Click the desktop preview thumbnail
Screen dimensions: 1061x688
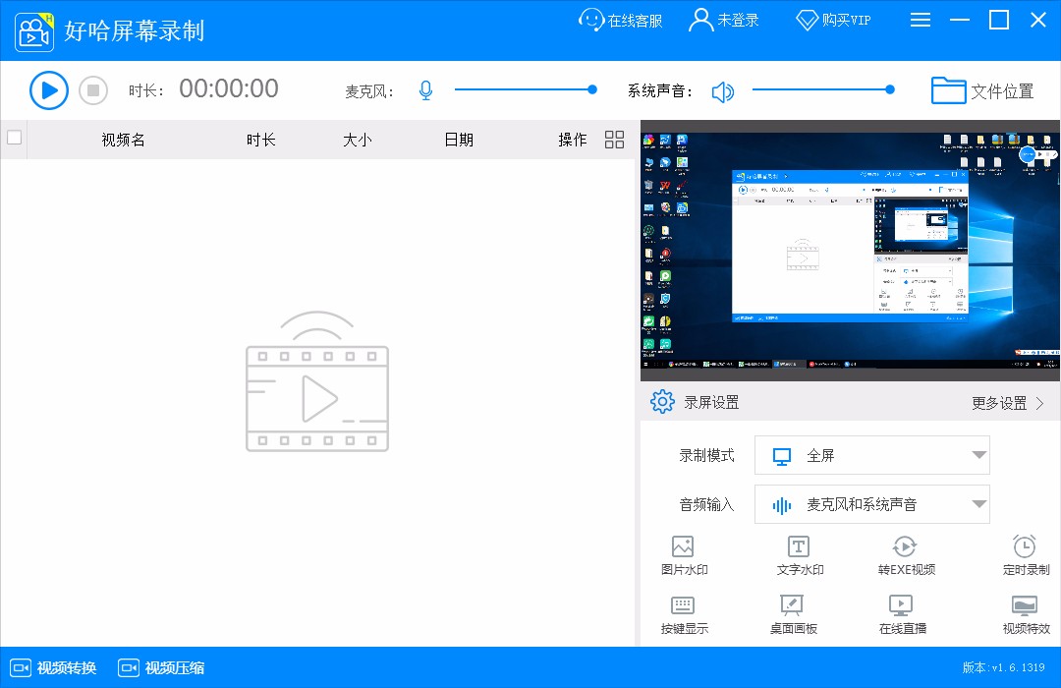click(x=850, y=249)
